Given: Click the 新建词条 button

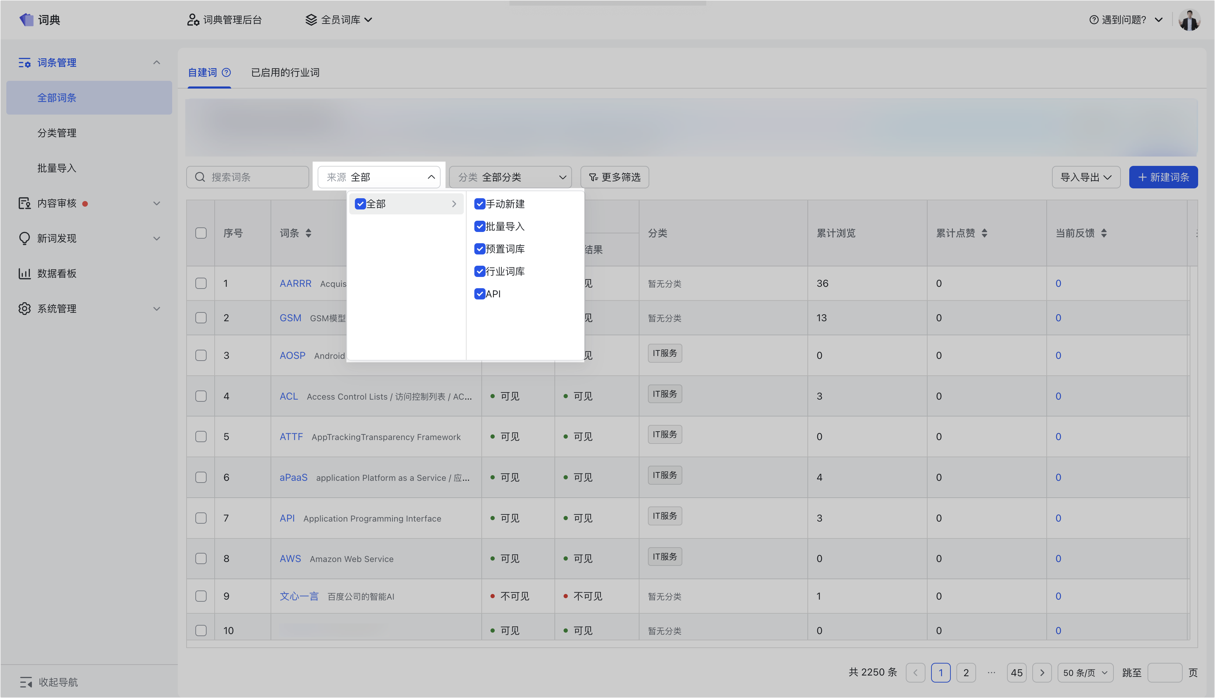Looking at the screenshot, I should coord(1163,177).
